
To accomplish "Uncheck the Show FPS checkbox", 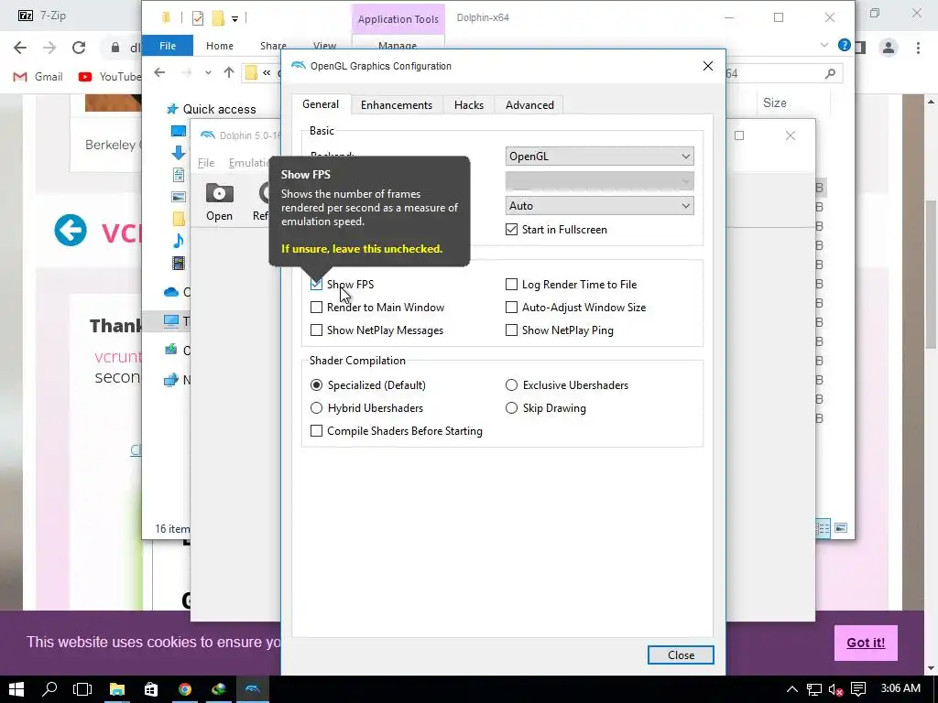I will (316, 285).
